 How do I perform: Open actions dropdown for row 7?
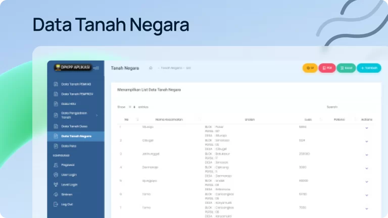(367, 209)
